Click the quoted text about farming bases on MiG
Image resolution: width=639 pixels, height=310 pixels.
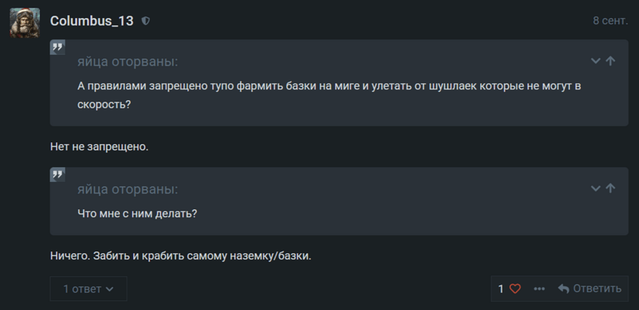329,95
